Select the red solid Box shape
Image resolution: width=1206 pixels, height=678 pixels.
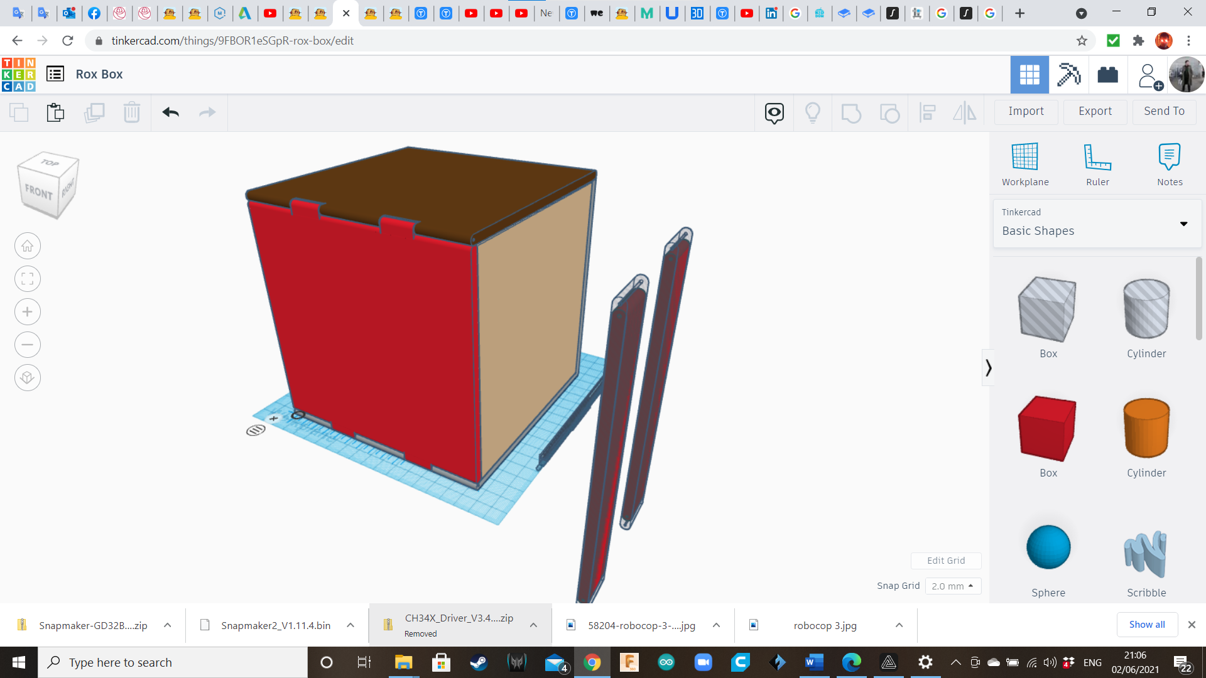point(1048,429)
